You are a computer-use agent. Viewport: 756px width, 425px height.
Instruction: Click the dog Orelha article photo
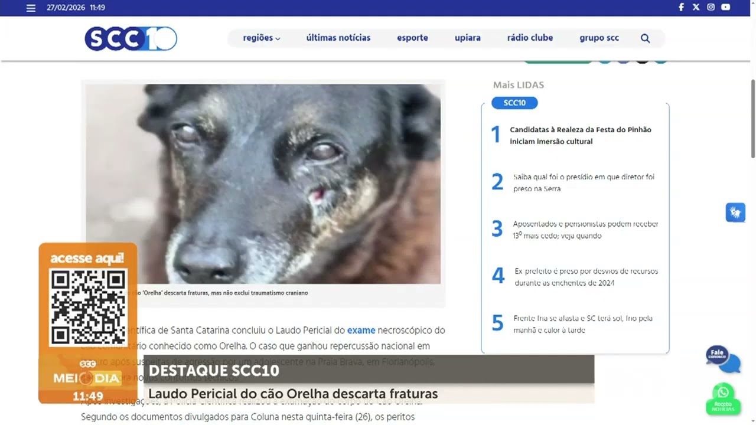tap(263, 184)
